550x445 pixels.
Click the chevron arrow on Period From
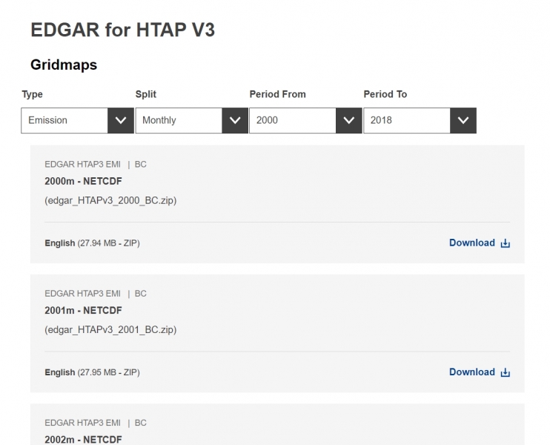pos(348,120)
